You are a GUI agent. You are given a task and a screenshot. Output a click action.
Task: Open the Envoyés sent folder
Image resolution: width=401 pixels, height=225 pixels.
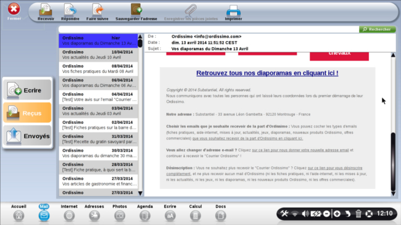pyautogui.click(x=27, y=136)
